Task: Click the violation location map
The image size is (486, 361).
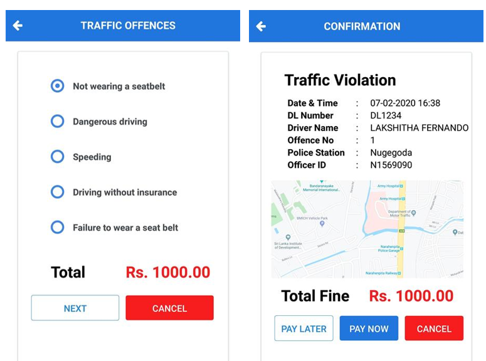Action: pos(367,229)
